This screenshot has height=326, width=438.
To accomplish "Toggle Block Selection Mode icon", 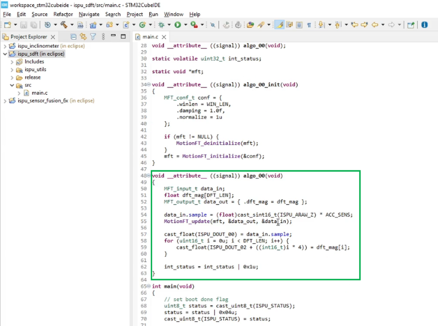I will (299, 25).
